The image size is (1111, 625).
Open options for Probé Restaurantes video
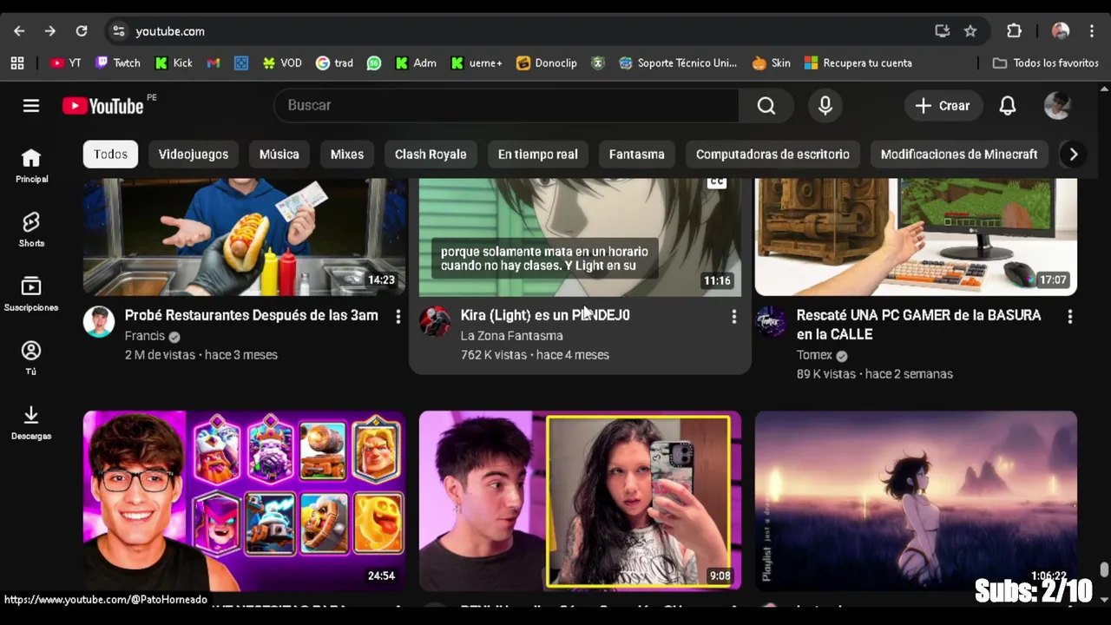[398, 317]
